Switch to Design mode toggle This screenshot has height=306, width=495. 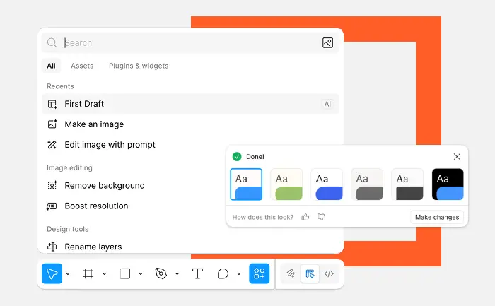tap(310, 273)
